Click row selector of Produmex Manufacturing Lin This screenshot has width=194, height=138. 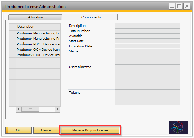(12, 33)
